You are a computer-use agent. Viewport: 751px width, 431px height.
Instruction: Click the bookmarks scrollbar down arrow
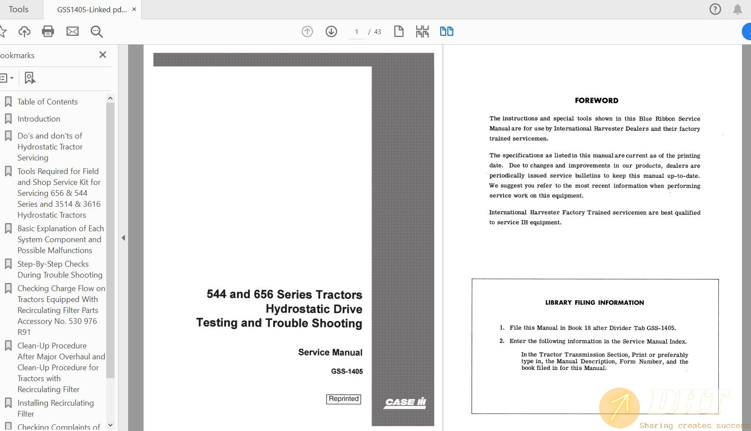pyautogui.click(x=110, y=425)
